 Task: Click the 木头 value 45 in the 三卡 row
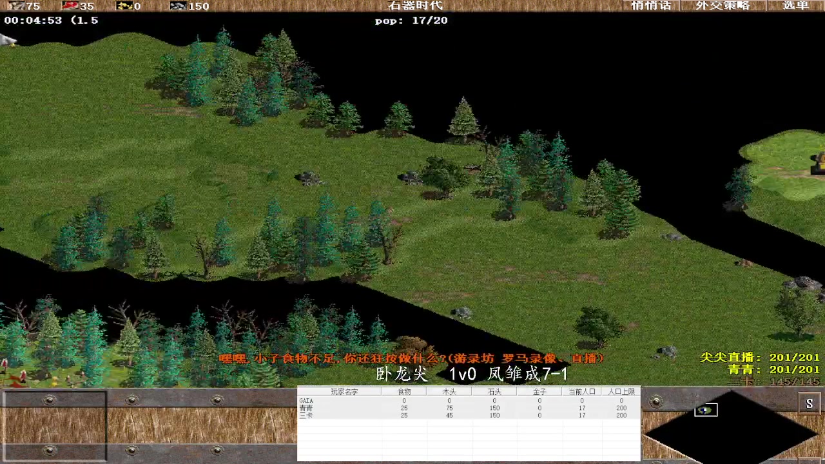[x=449, y=416]
